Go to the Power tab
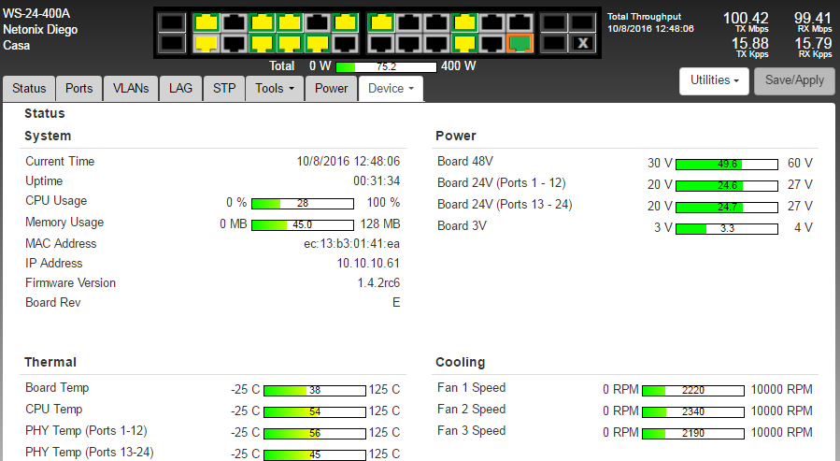840x461 pixels. coord(331,88)
